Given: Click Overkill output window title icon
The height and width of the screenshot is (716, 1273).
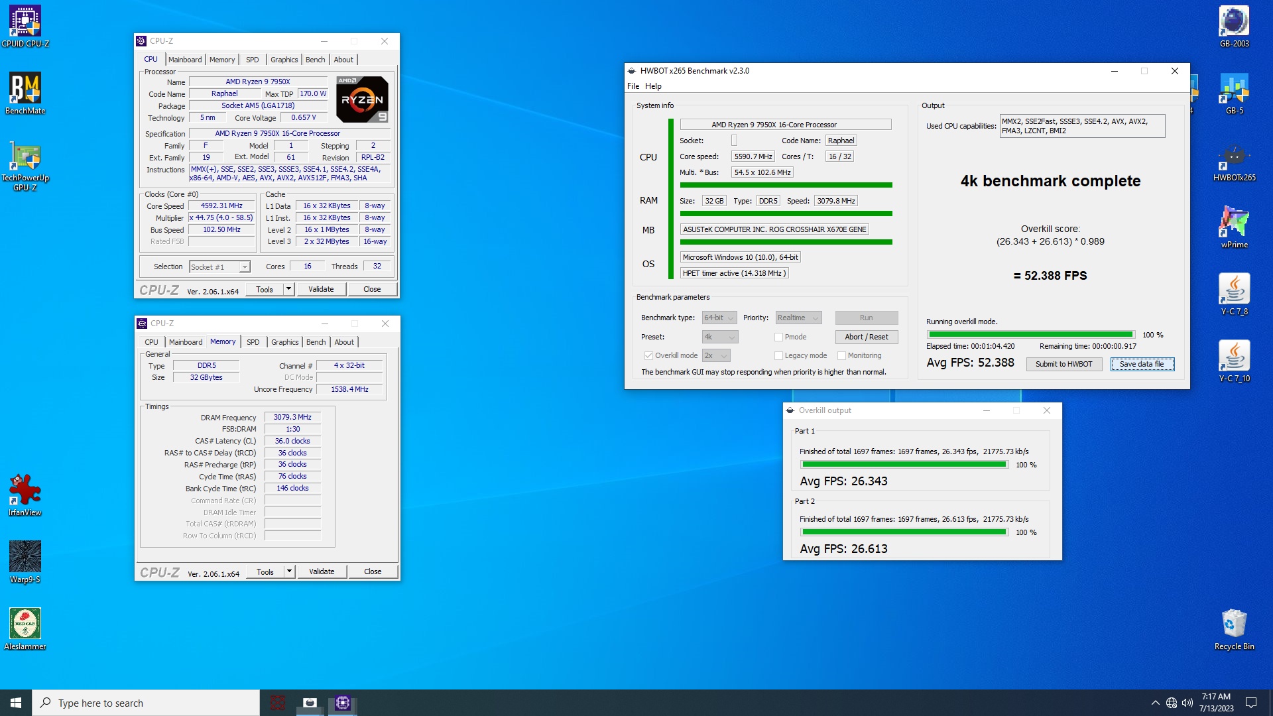Looking at the screenshot, I should point(790,410).
